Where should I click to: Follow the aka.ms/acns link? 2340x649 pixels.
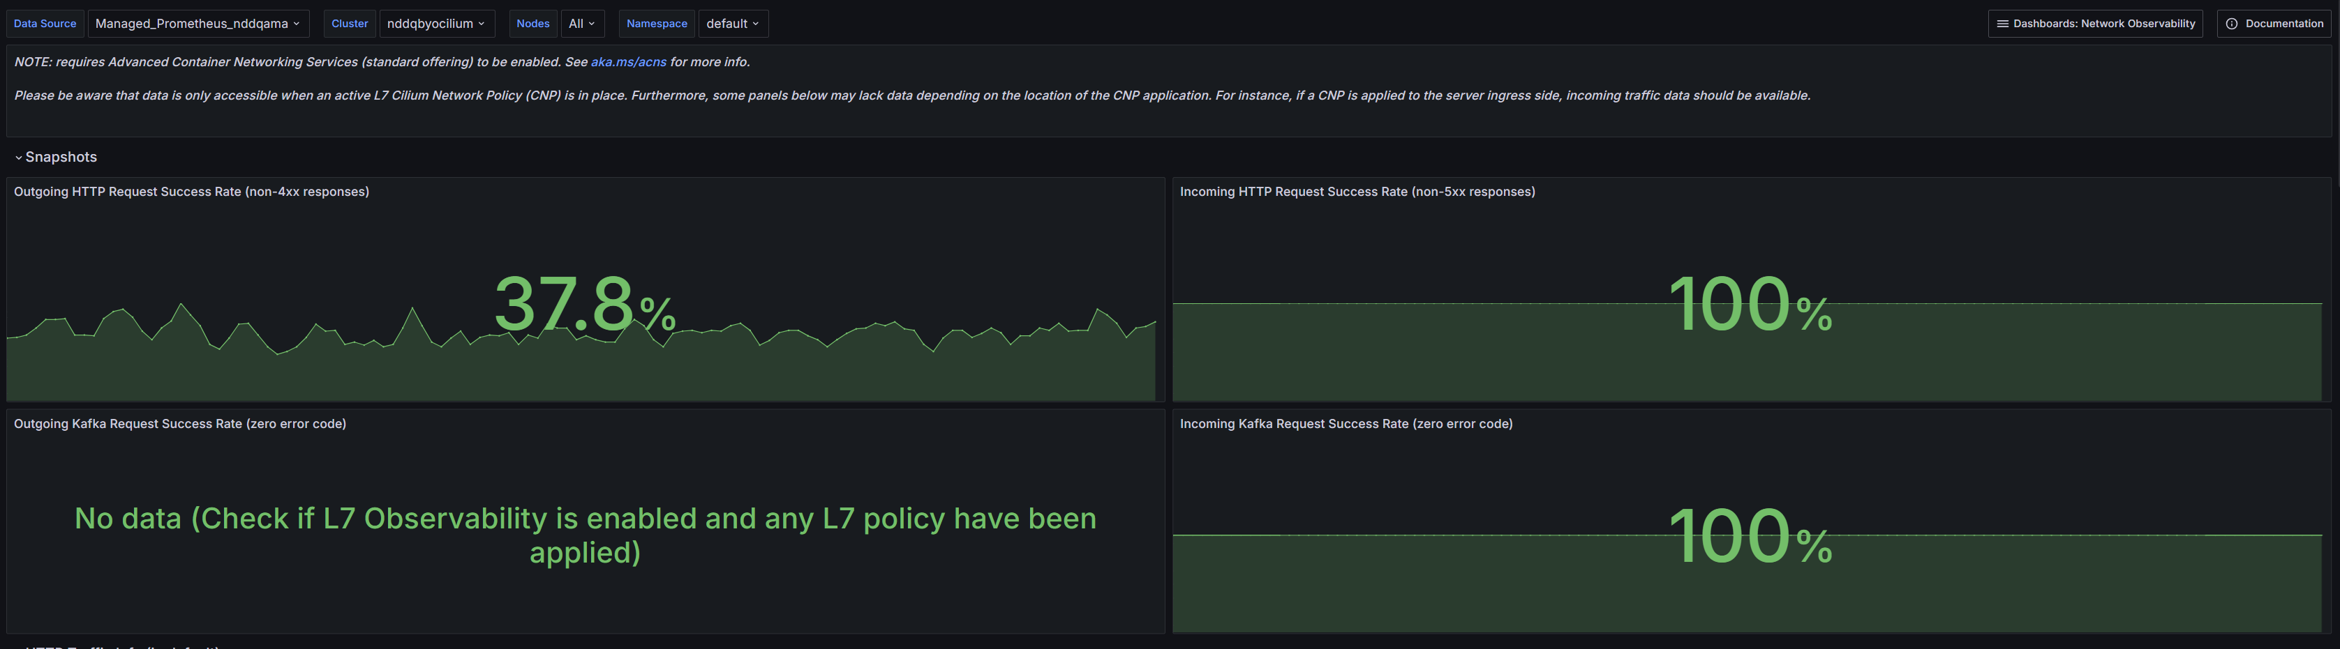pyautogui.click(x=627, y=62)
